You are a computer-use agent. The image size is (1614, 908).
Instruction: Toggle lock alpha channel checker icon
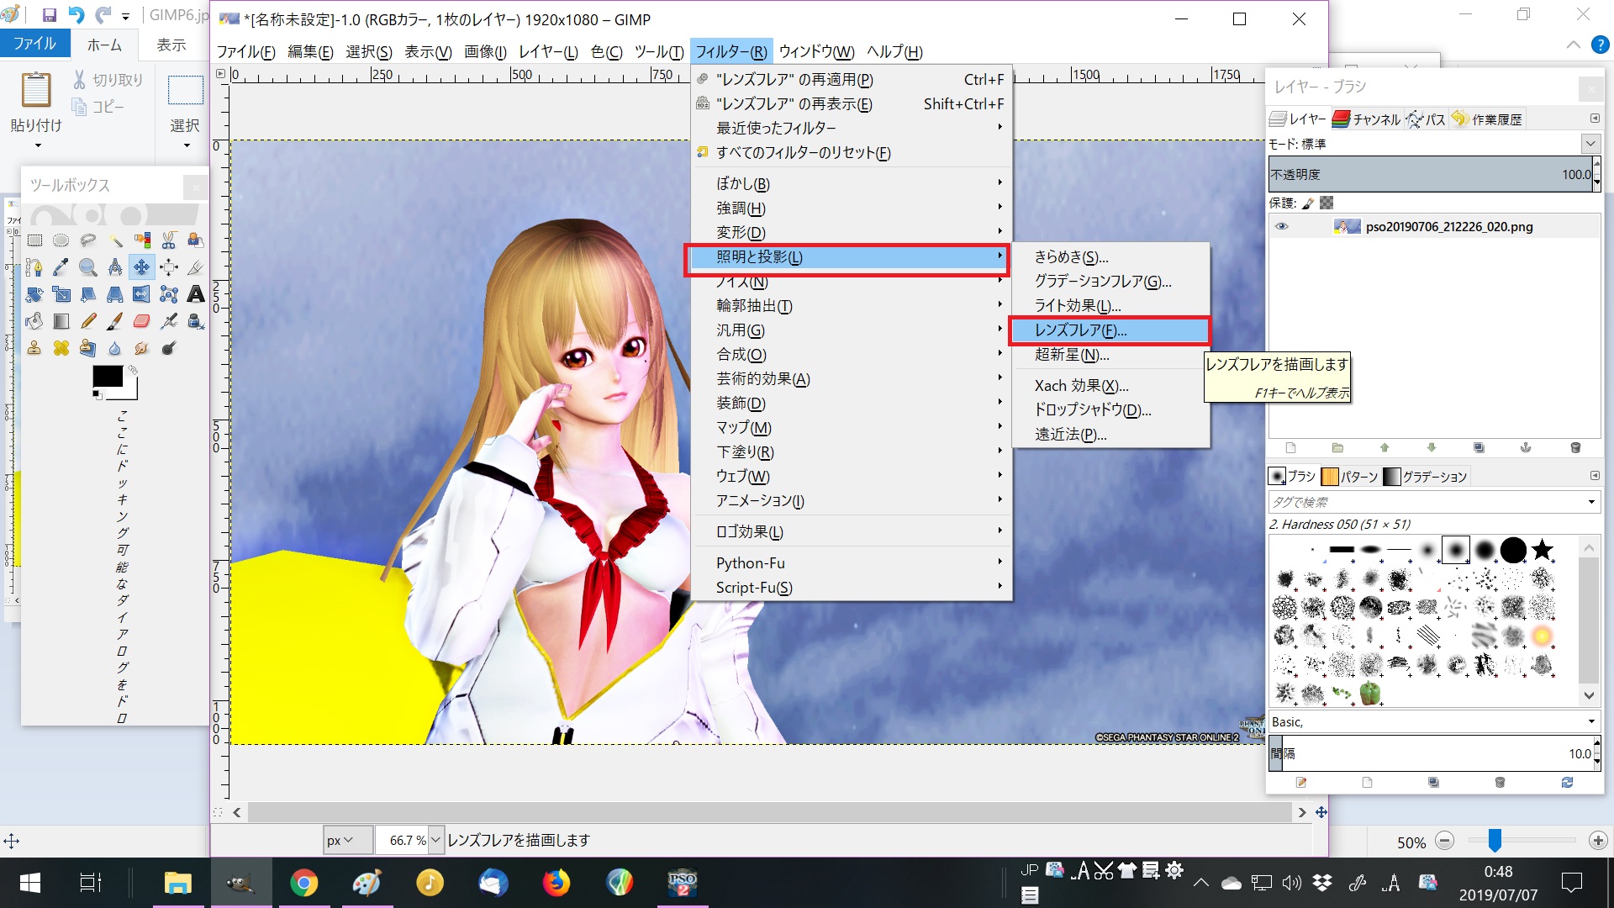[1327, 203]
